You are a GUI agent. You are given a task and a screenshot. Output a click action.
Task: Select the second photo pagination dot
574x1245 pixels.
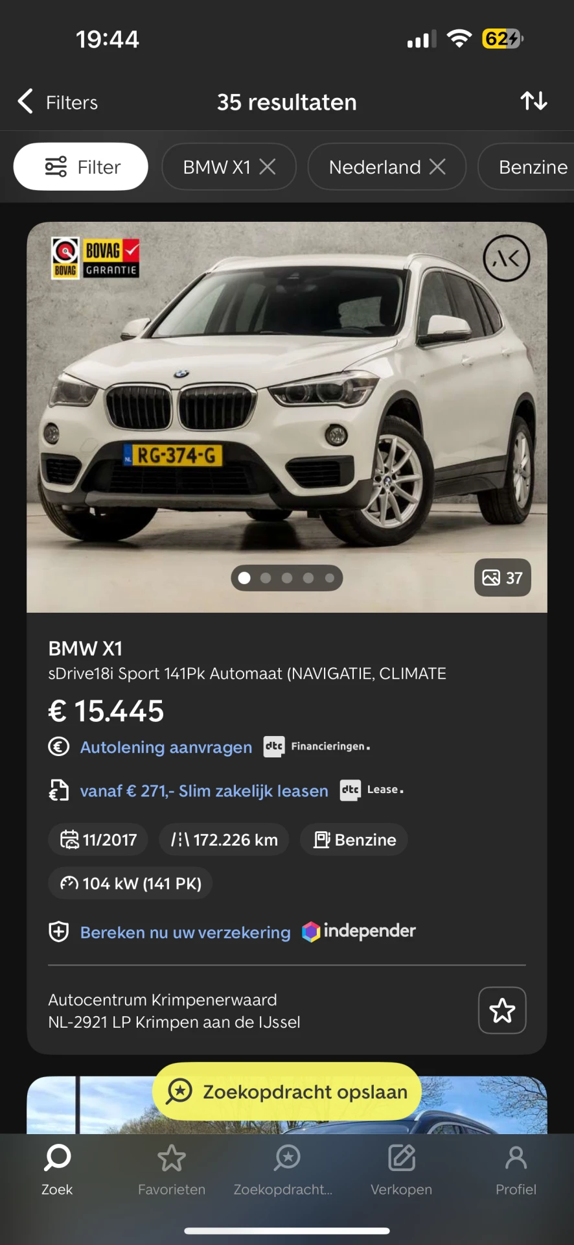coord(266,578)
